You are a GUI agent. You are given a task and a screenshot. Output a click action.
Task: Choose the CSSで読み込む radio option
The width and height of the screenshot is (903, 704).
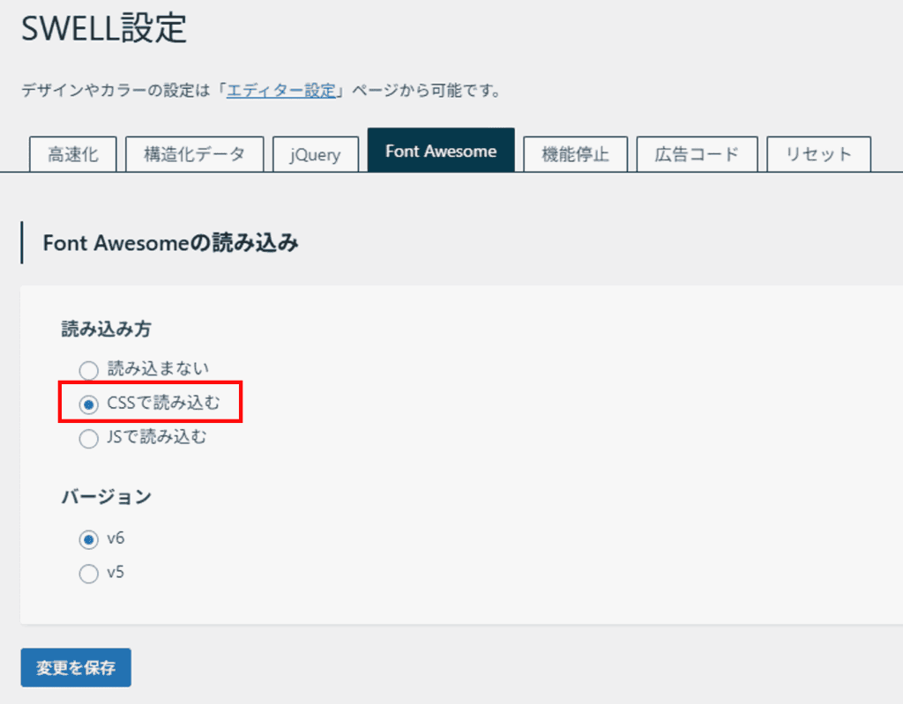89,404
